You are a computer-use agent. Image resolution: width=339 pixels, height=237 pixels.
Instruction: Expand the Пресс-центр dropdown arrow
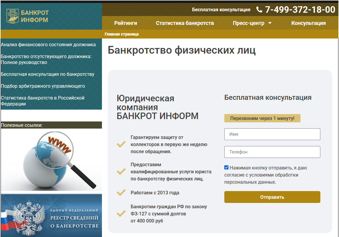(x=270, y=23)
